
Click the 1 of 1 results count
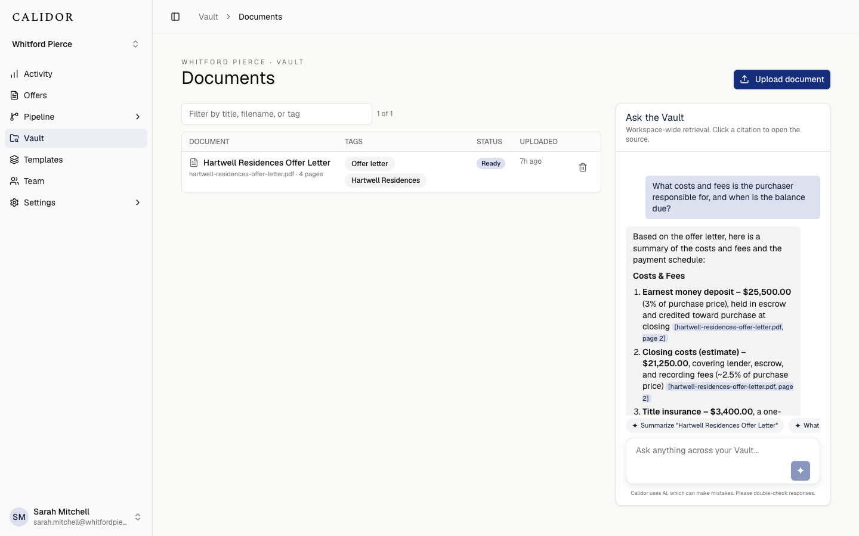385,114
